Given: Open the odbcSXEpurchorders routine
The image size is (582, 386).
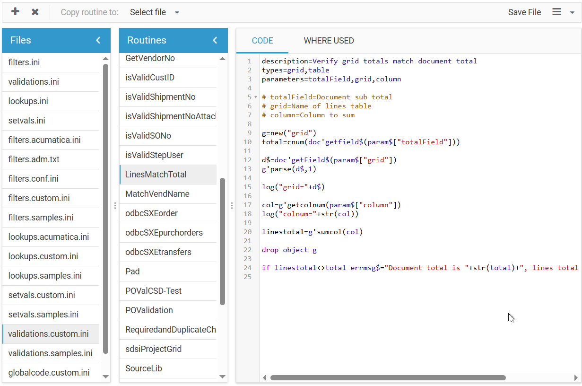Looking at the screenshot, I should click(168, 233).
